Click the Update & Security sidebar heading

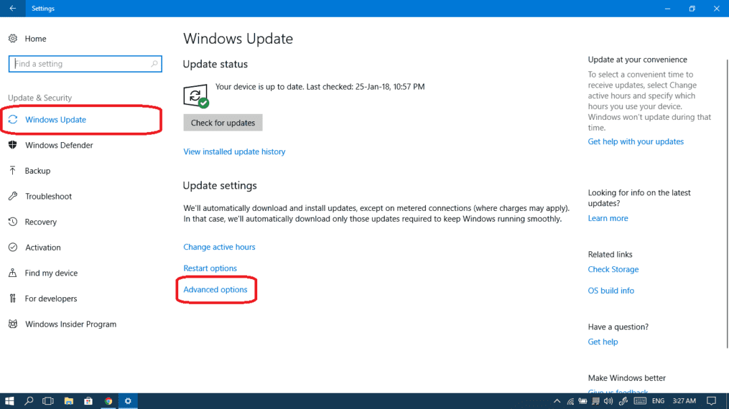(x=40, y=98)
